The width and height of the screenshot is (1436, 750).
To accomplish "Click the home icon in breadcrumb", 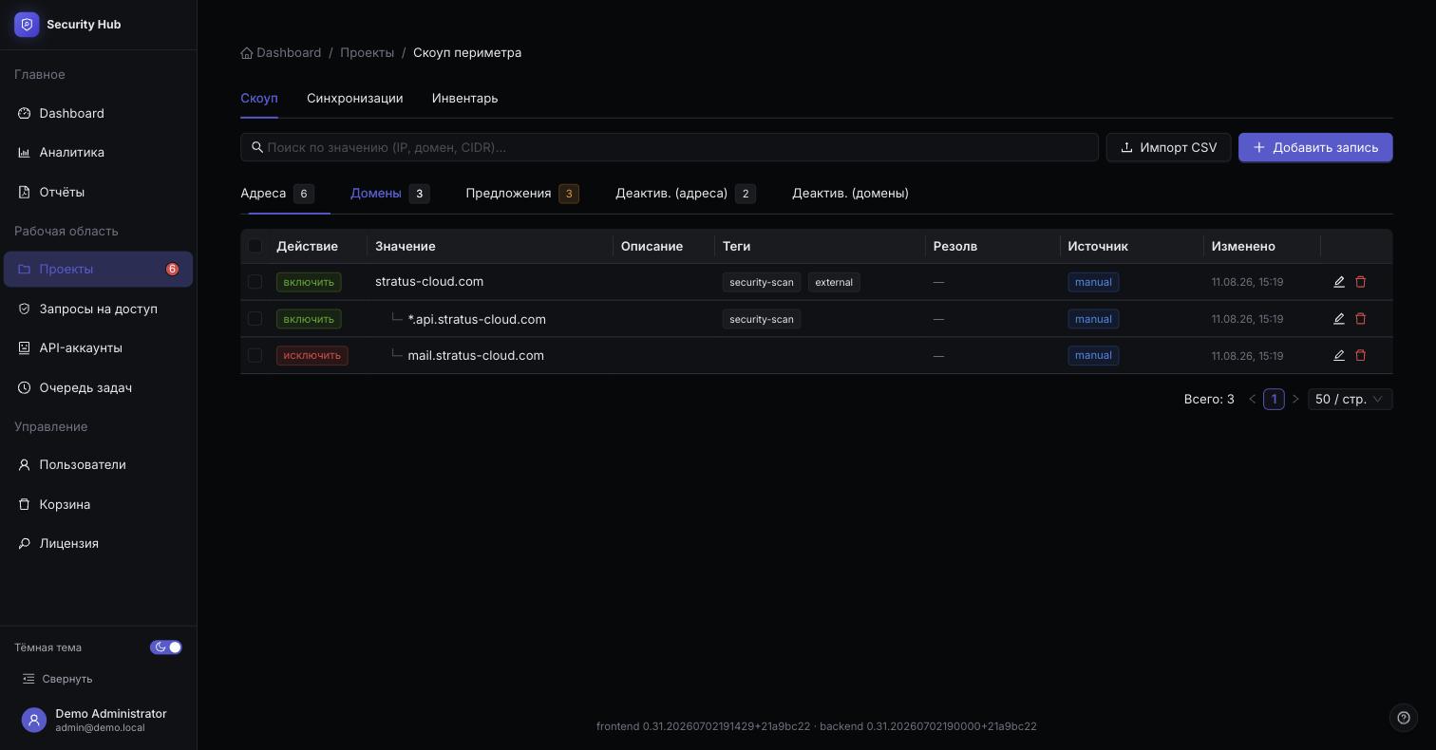I will tap(247, 53).
